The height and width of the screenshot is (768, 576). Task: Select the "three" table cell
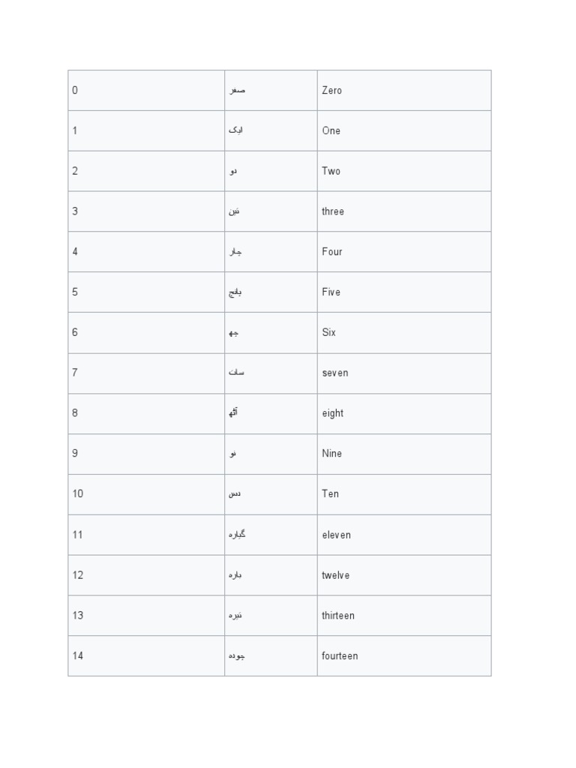click(x=333, y=211)
